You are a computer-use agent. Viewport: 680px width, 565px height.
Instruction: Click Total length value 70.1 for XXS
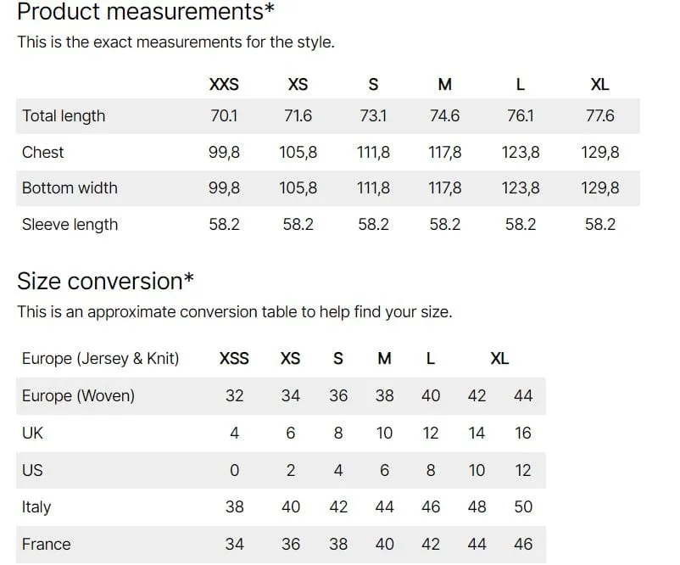coord(224,116)
